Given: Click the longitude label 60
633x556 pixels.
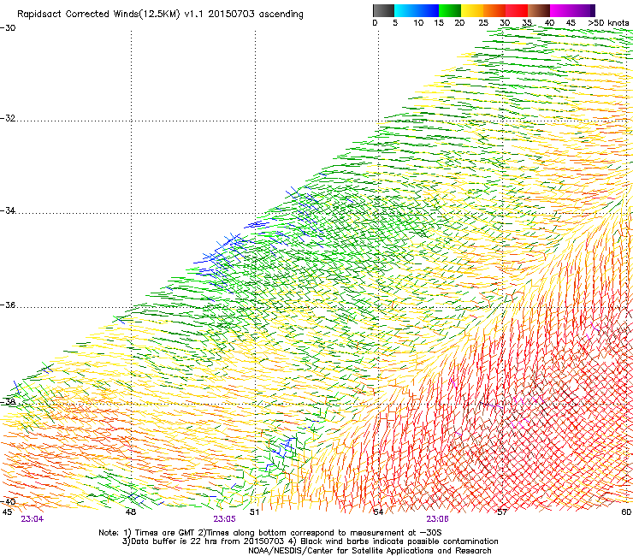Looking at the screenshot, I should click(x=626, y=512).
